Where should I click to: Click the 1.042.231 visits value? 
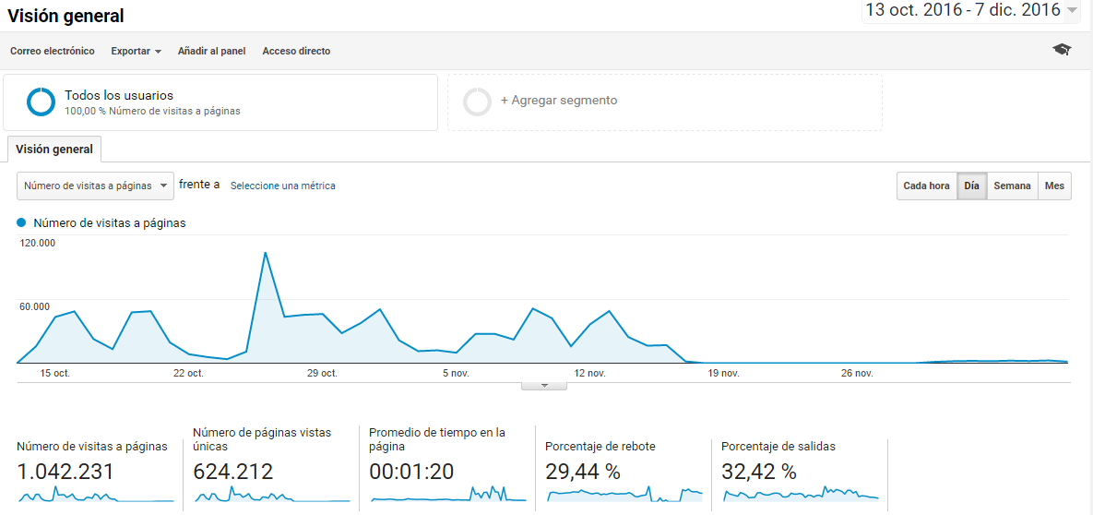coord(65,472)
